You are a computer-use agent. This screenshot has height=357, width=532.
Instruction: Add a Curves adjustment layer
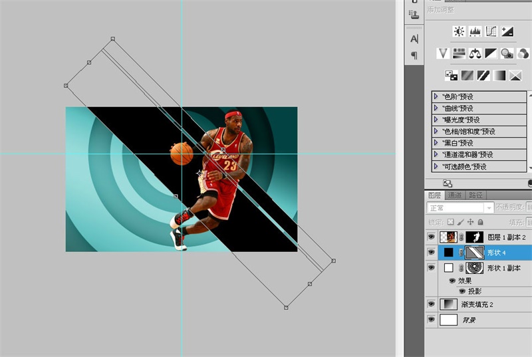click(x=491, y=31)
